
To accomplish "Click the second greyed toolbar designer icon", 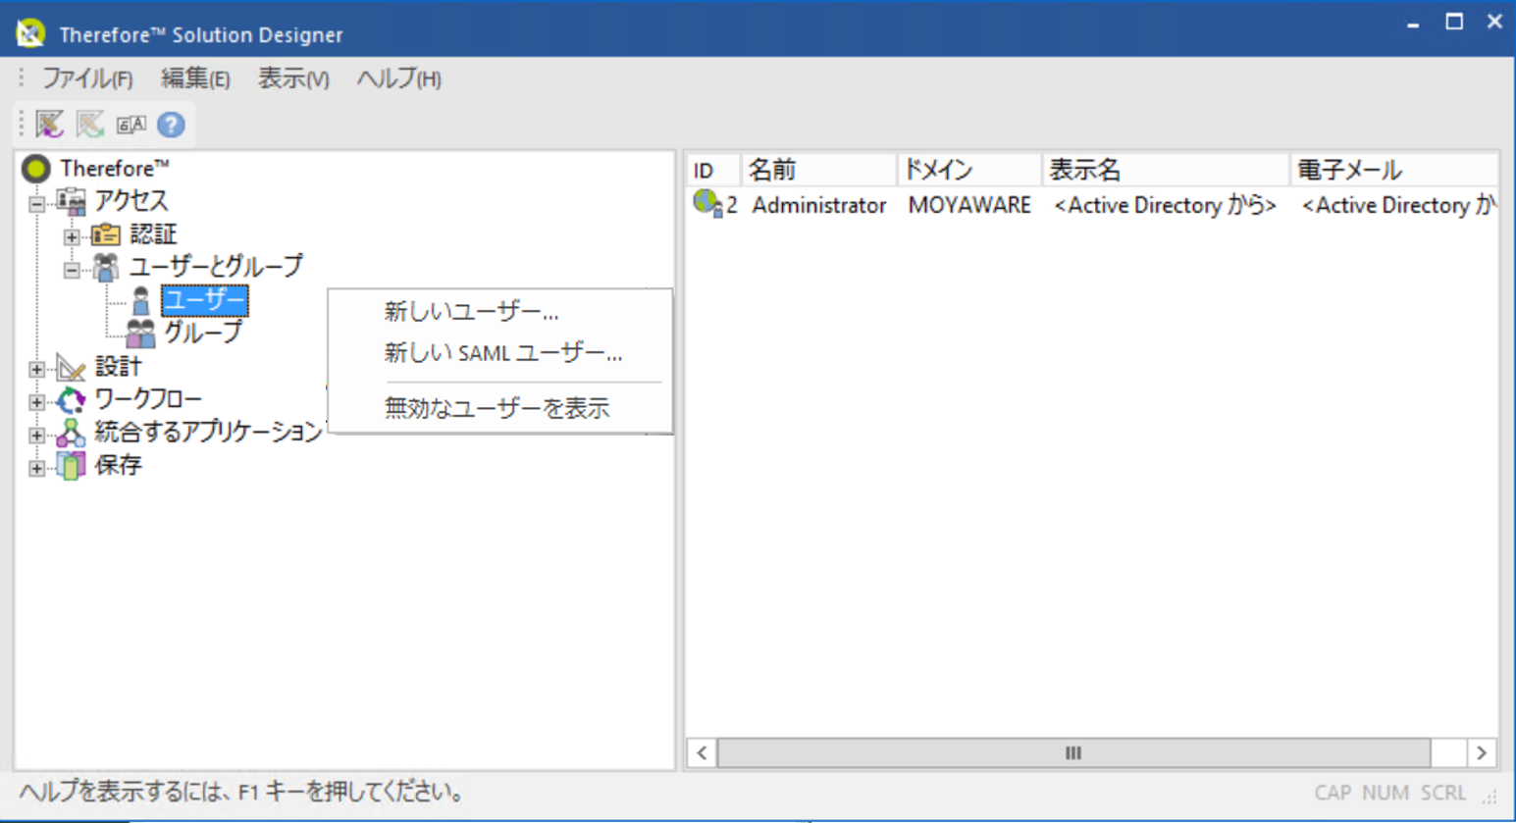I will [90, 125].
